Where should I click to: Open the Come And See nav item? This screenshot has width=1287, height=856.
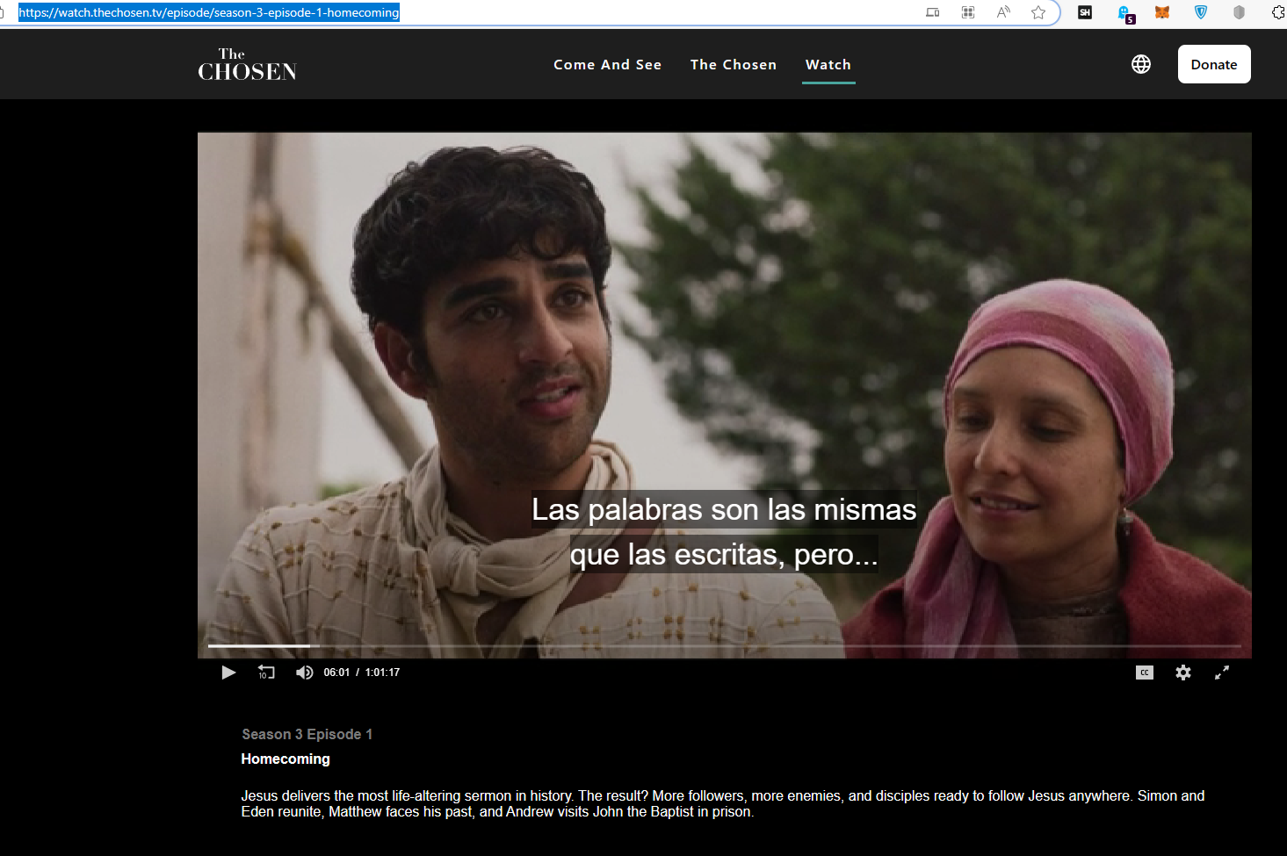tap(607, 65)
